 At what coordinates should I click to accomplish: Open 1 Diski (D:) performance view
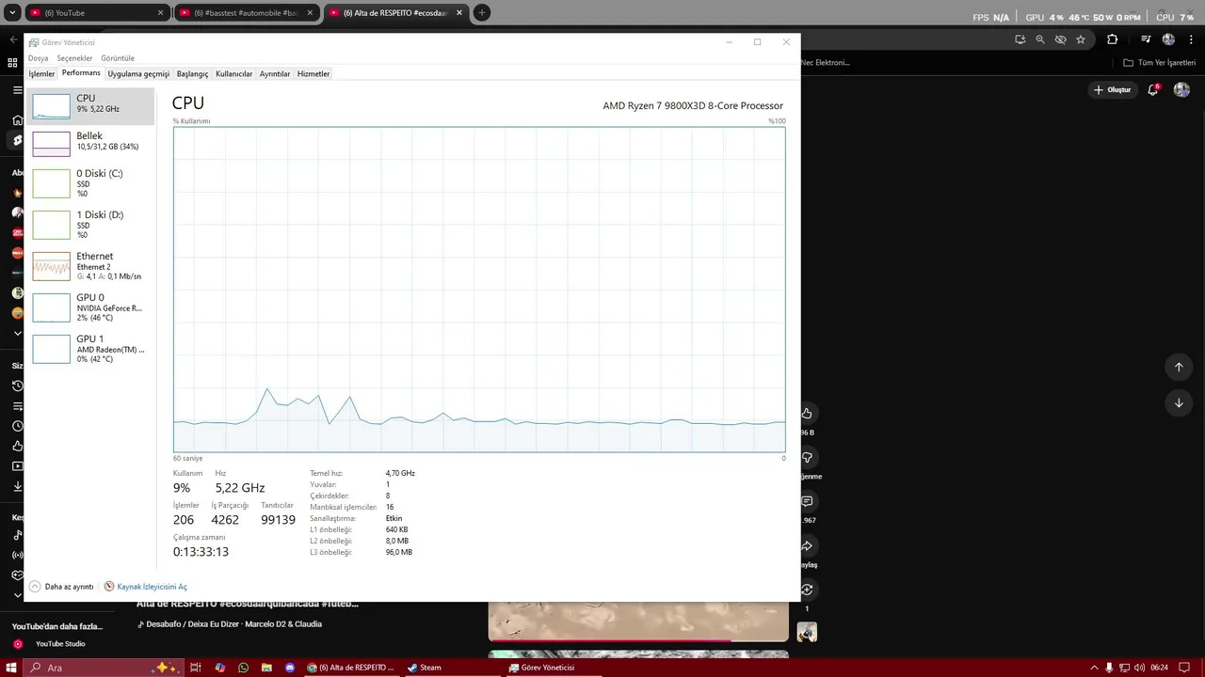pos(90,225)
